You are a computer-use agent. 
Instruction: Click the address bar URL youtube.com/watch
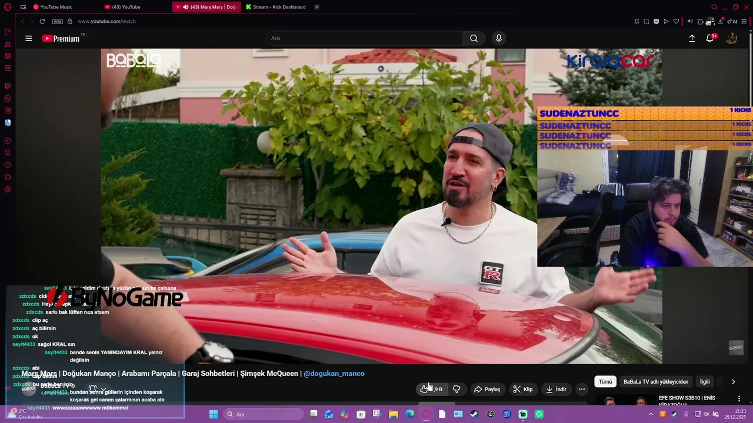(106, 21)
